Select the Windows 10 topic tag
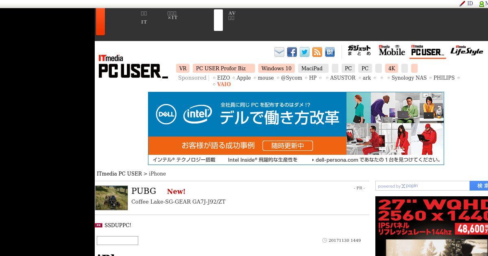This screenshot has width=488, height=256. [x=276, y=68]
